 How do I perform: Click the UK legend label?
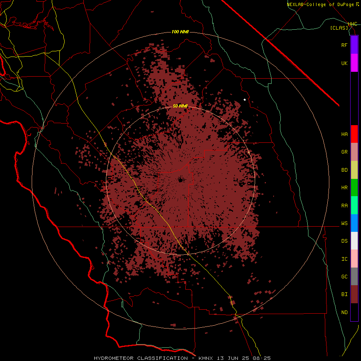pyautogui.click(x=345, y=63)
